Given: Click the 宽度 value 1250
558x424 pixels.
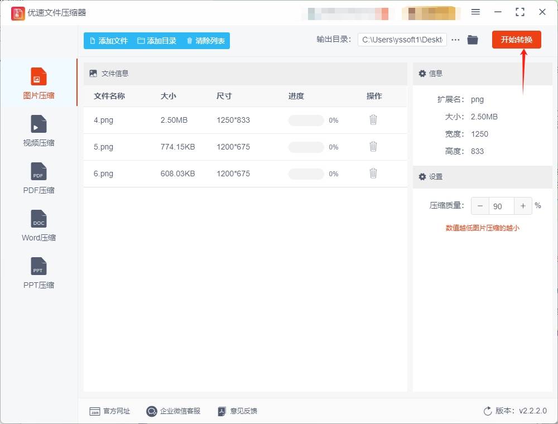Looking at the screenshot, I should coord(479,134).
